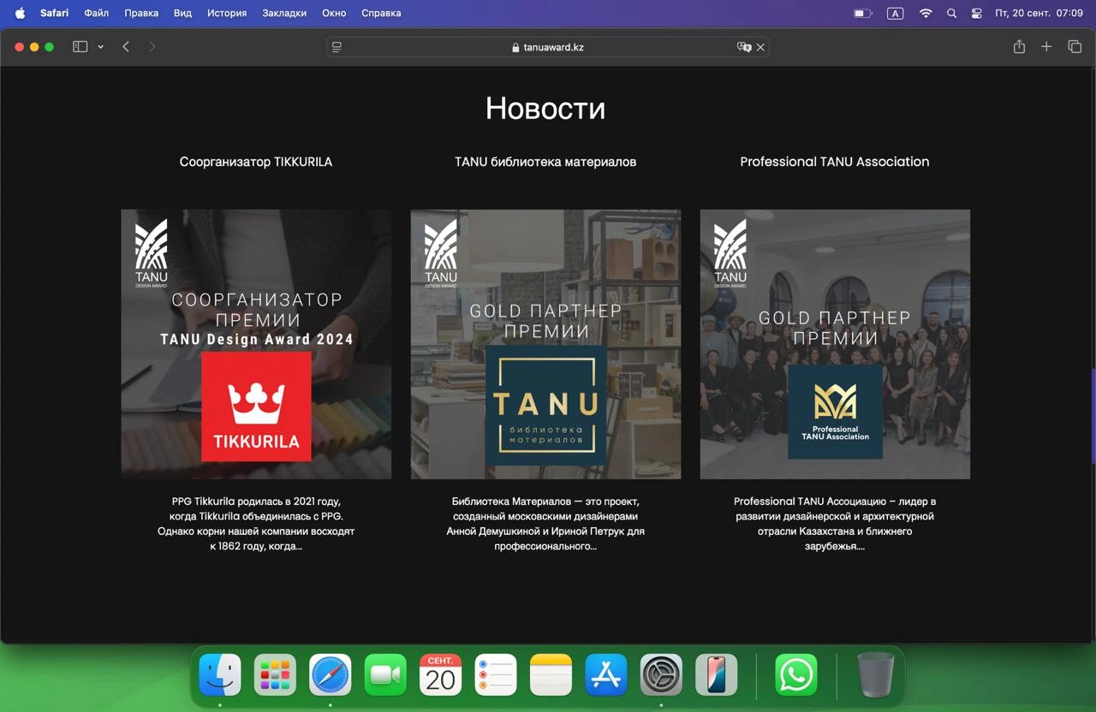1096x712 pixels.
Task: Open the Закладки menu
Action: click(x=284, y=13)
